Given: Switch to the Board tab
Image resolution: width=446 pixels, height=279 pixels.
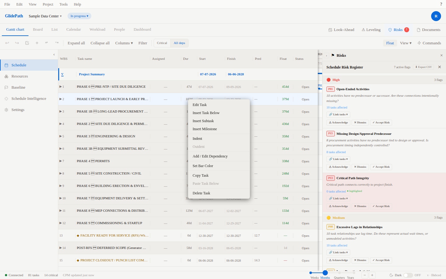Looking at the screenshot, I should (38, 29).
